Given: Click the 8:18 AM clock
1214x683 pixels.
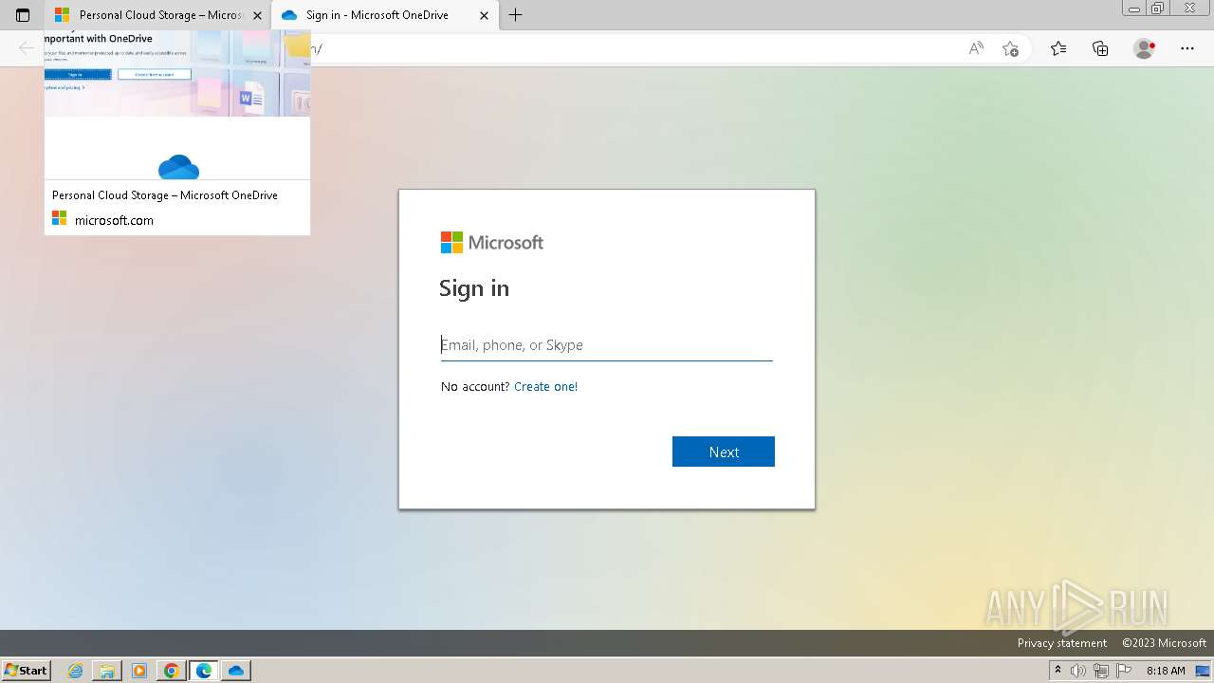Looking at the screenshot, I should pos(1166,671).
